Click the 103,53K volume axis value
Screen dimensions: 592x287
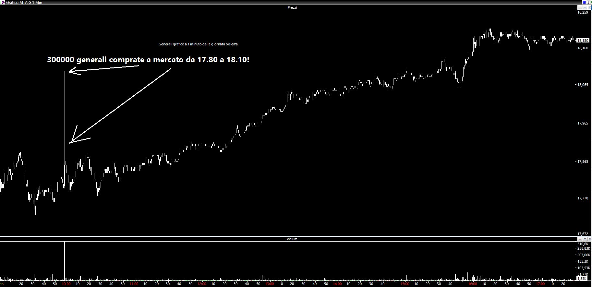point(584,268)
